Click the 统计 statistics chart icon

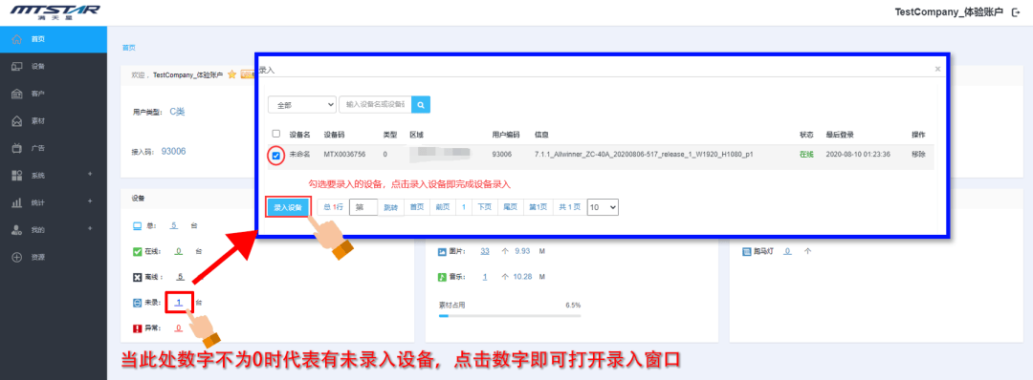[17, 202]
